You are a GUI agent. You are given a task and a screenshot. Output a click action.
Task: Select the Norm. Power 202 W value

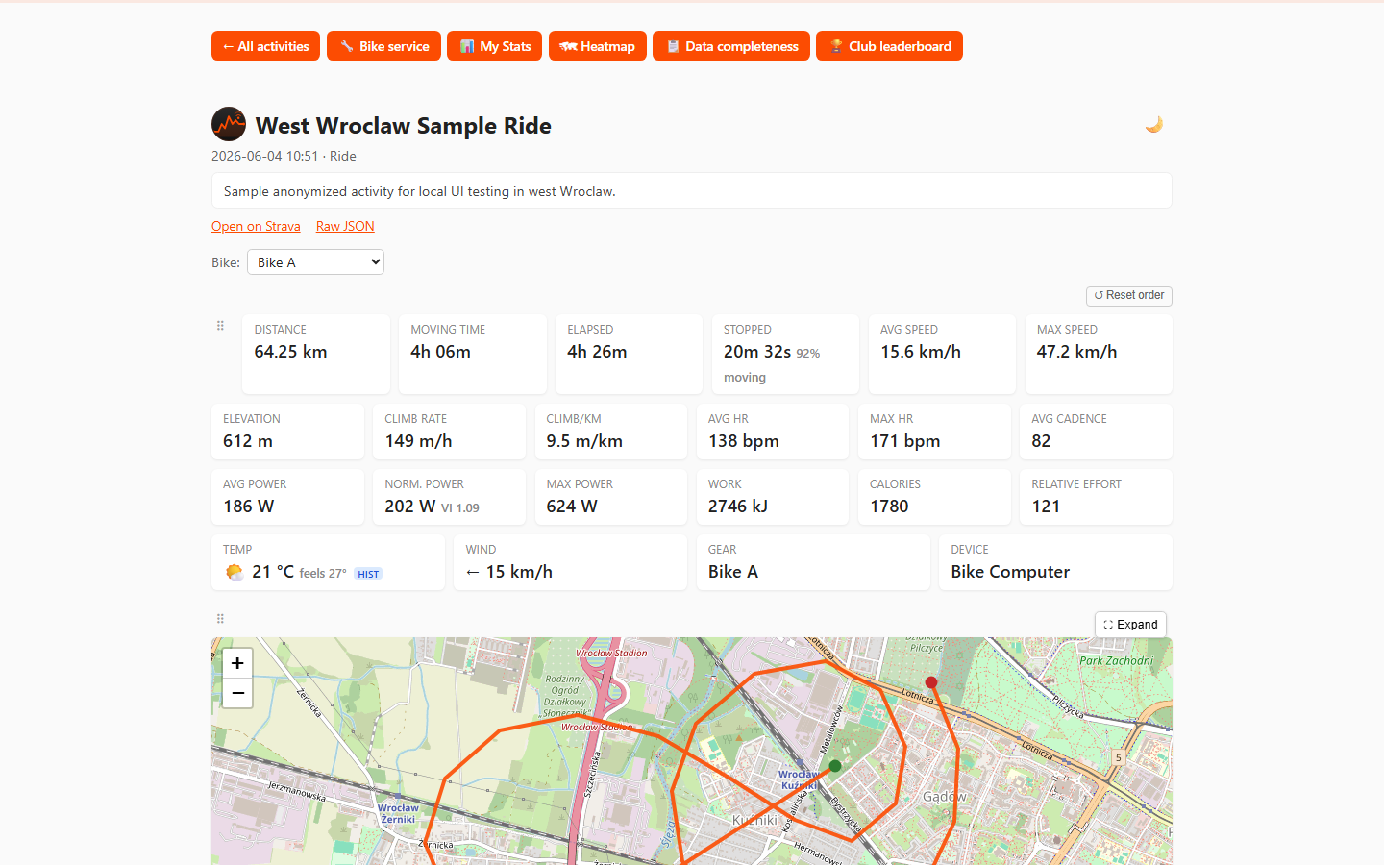[x=410, y=507]
